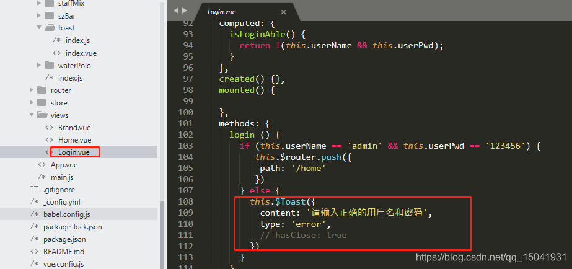Click the code icon beside README.md
Screen dimensions: 572x269
34,252
